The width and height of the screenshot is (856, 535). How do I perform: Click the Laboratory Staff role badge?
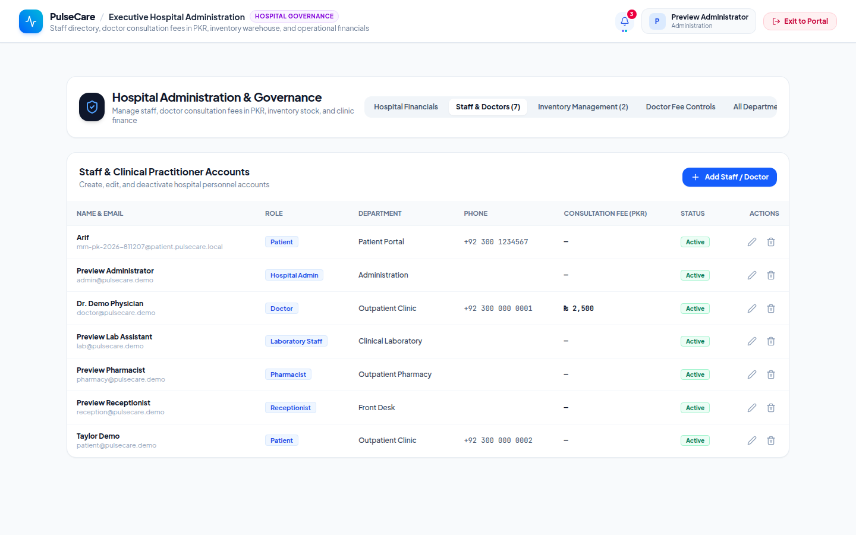coord(296,341)
